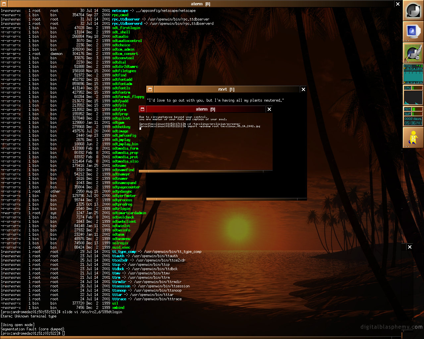Click the sdtwebclient file name
Screen dimensions: 424x339
click(124, 221)
